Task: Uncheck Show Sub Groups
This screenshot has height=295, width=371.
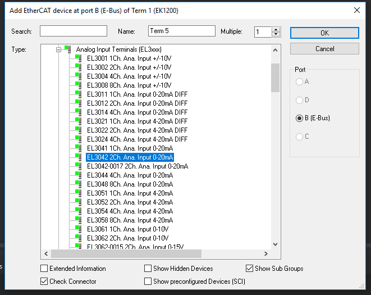Action: 249,269
